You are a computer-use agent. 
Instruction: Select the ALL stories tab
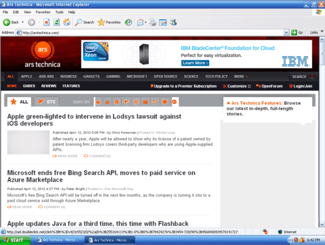pos(19,102)
